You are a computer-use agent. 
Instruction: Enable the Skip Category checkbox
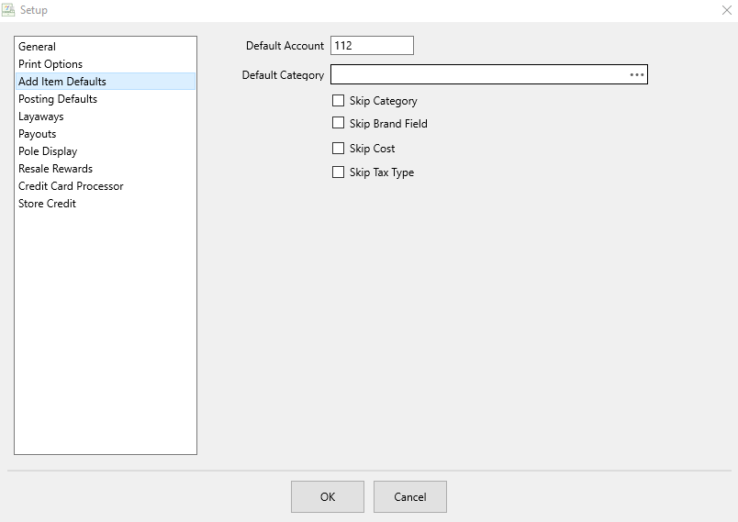pos(338,101)
